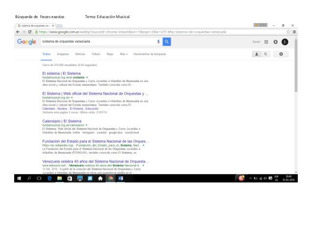The image size is (312, 241).
Task: Click the Daniel profile name
Action: [256, 42]
